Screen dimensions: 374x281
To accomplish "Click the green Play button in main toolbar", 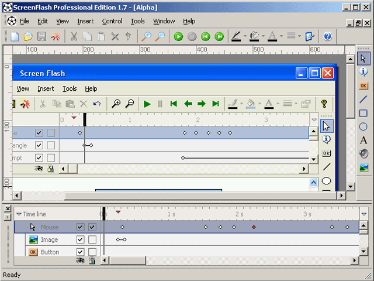I will tap(178, 36).
